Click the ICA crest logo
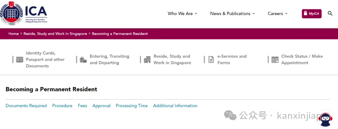Viewport: 338px width, 129px height. pyautogui.click(x=12, y=14)
